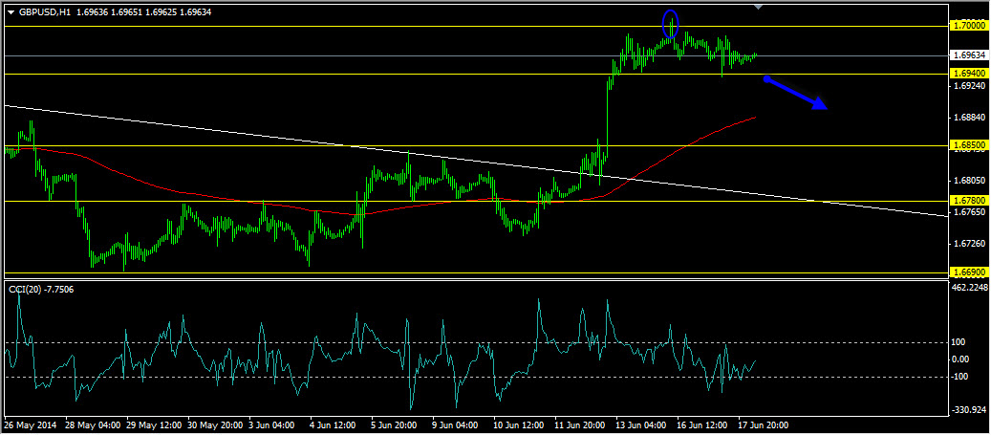Click the 1.68050 price scale value
This screenshot has width=991, height=435.
tap(968, 181)
